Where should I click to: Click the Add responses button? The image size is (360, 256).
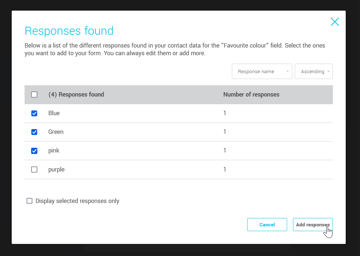[x=313, y=225]
